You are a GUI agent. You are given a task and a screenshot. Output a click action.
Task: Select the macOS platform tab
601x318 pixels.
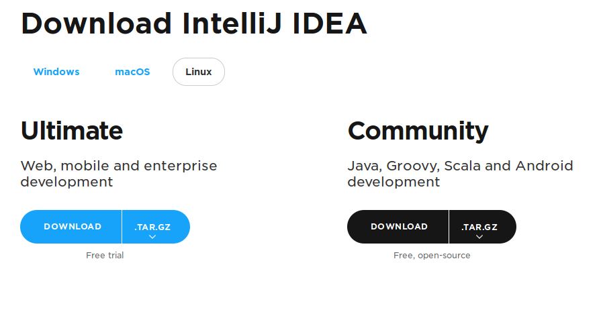[x=132, y=72]
